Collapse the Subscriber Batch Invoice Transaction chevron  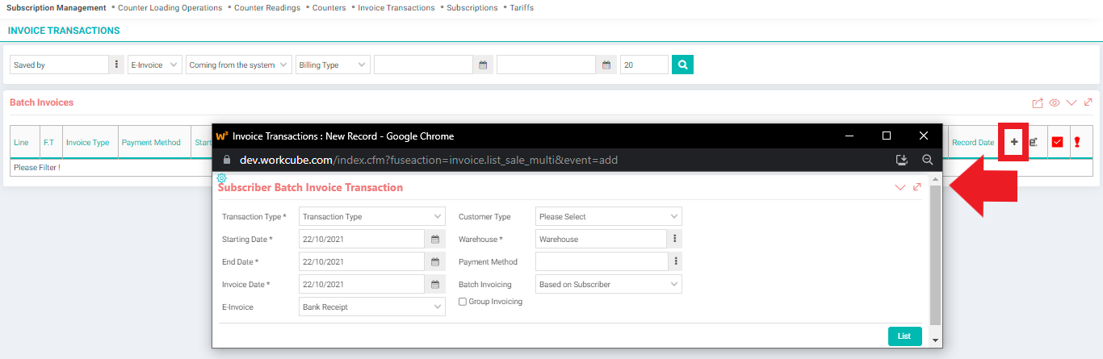tap(900, 187)
